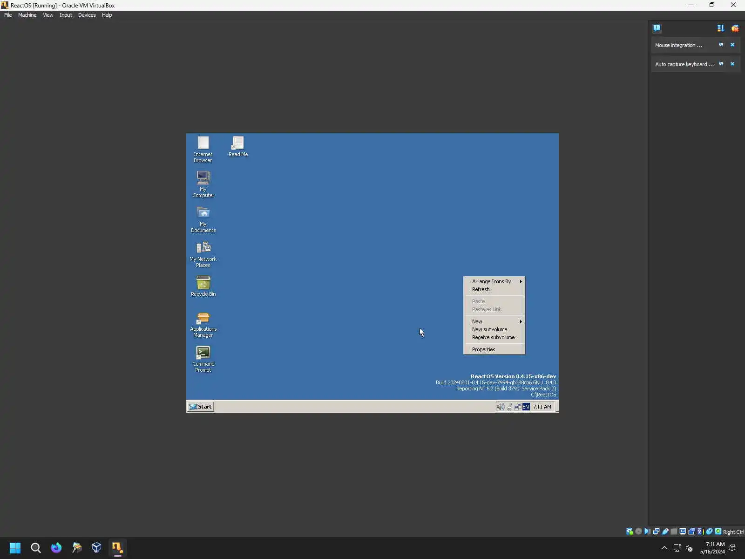Expand the Mouse integration notification text
Viewport: 745px width, 559px height.
click(x=678, y=45)
